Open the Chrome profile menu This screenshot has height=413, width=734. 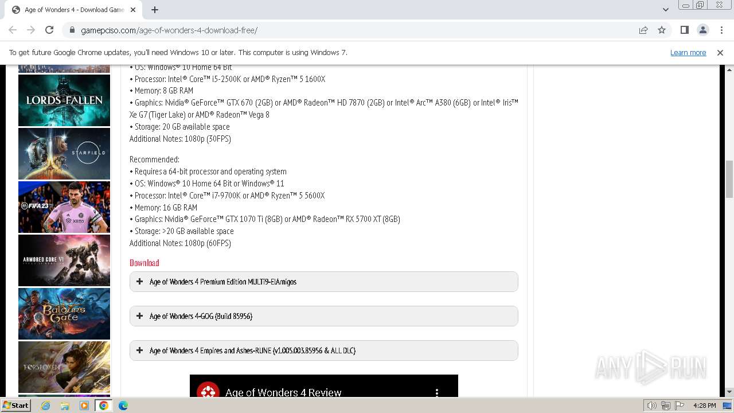point(702,30)
